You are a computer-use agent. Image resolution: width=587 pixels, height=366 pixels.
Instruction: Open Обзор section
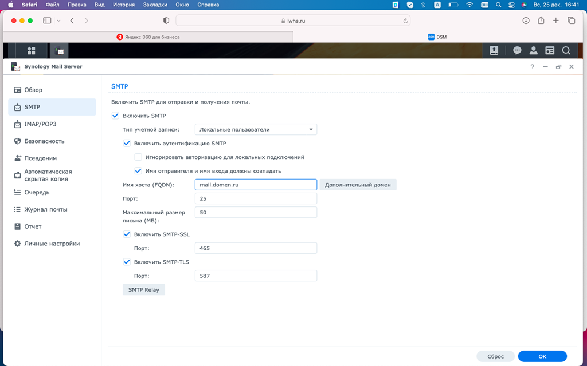[52, 90]
